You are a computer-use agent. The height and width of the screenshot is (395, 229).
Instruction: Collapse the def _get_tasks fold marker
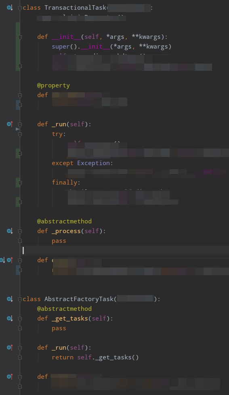coord(20,319)
